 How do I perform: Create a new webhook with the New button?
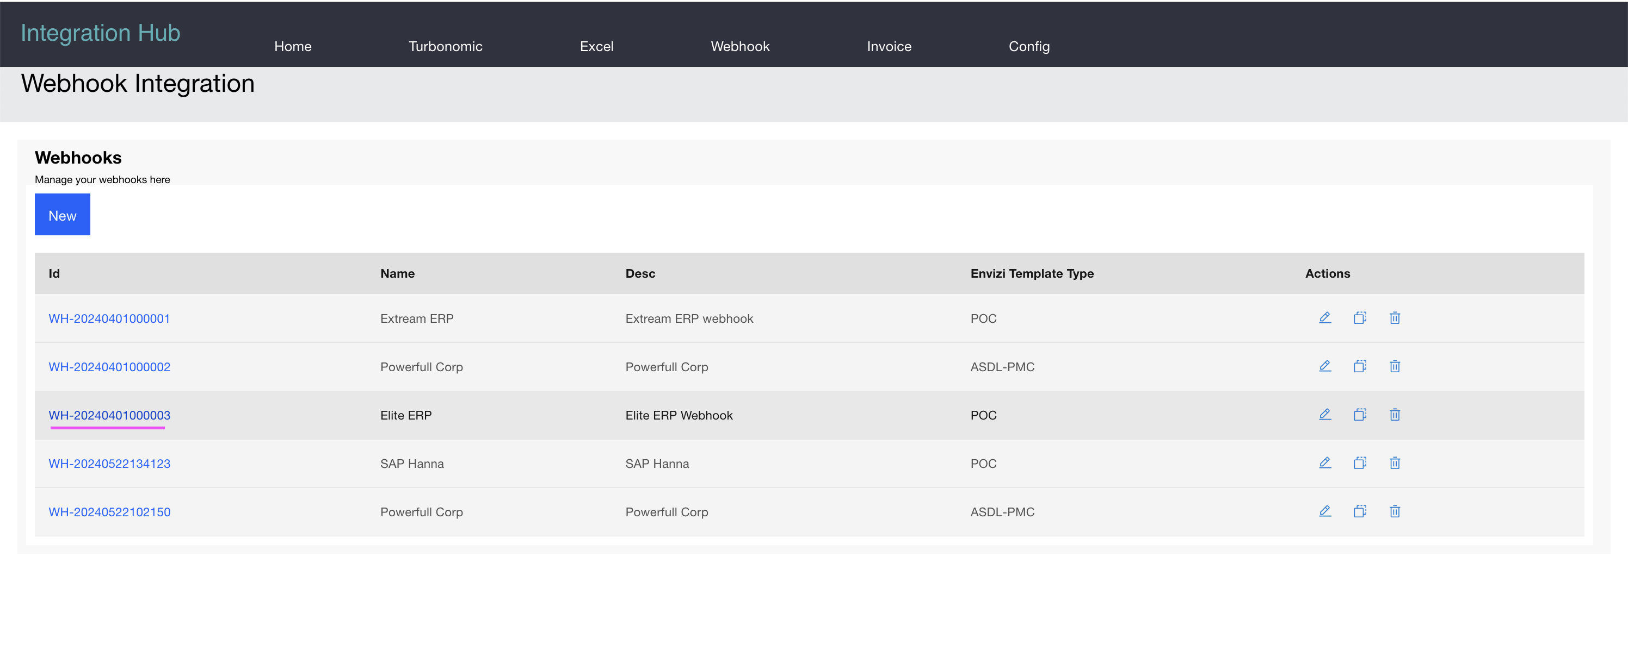click(x=62, y=214)
